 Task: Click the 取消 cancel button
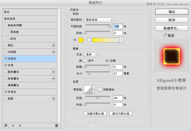[x=172, y=20]
